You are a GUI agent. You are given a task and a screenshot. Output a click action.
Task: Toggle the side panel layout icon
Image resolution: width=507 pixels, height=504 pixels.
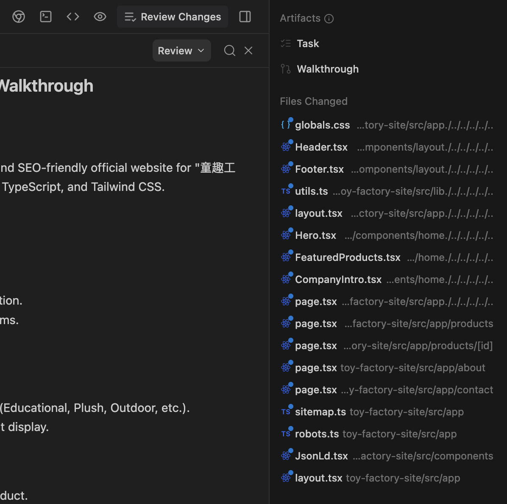coord(245,17)
